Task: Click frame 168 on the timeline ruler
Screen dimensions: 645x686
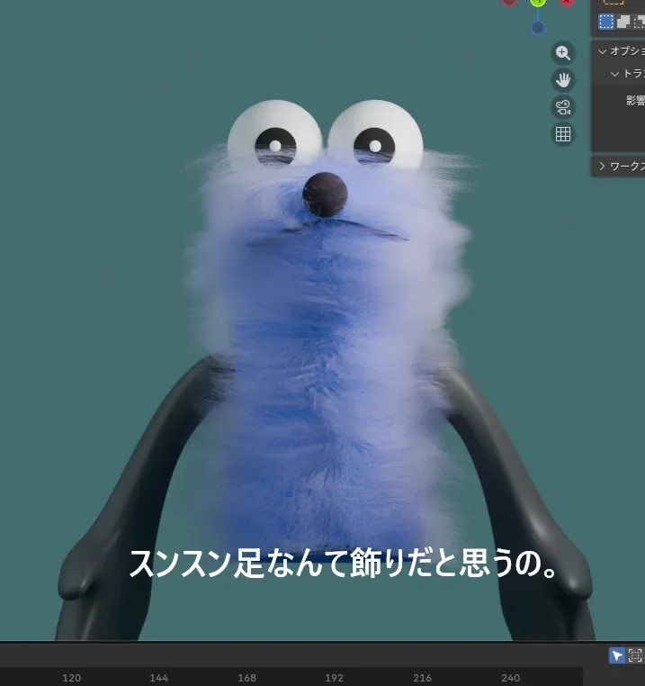Action: [246, 678]
